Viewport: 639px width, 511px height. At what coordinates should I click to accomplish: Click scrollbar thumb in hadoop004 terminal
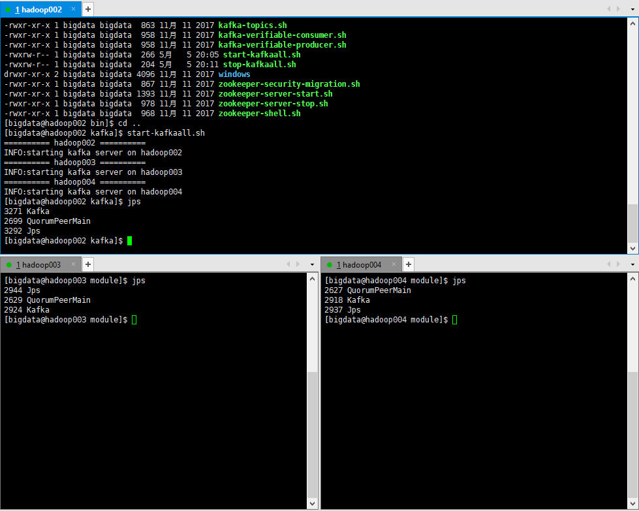[x=632, y=435]
